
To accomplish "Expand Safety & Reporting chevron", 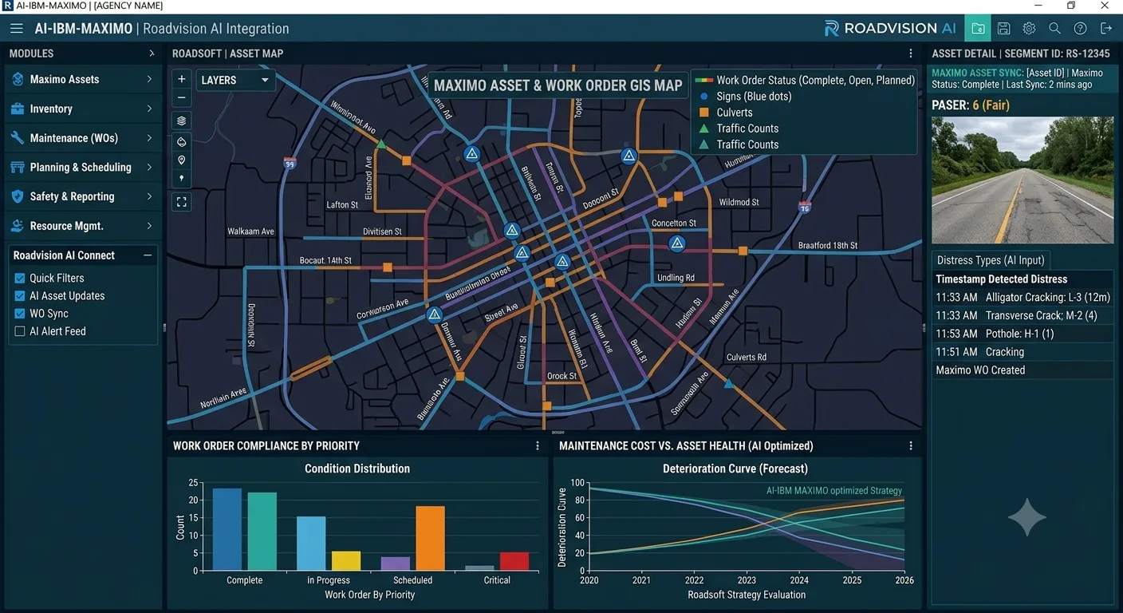I will tap(149, 196).
